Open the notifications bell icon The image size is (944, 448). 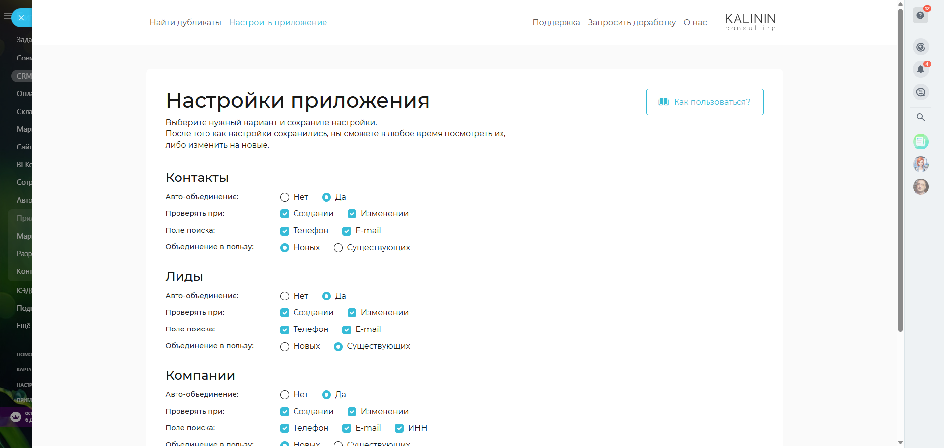click(x=920, y=69)
